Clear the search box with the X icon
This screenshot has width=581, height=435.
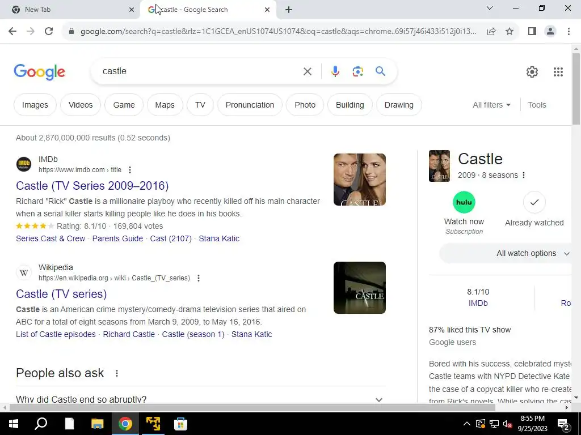click(x=307, y=71)
